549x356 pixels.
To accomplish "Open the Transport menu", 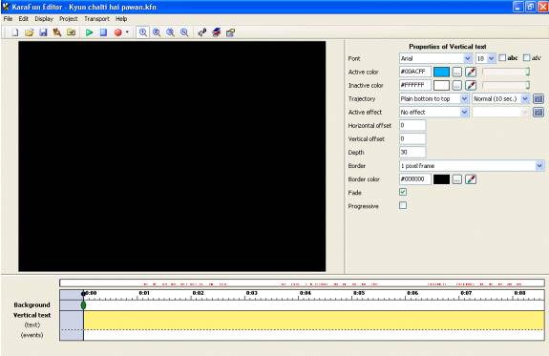I will coord(96,19).
